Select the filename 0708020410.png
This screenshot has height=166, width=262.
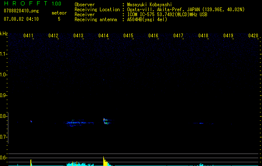[x=21, y=11]
